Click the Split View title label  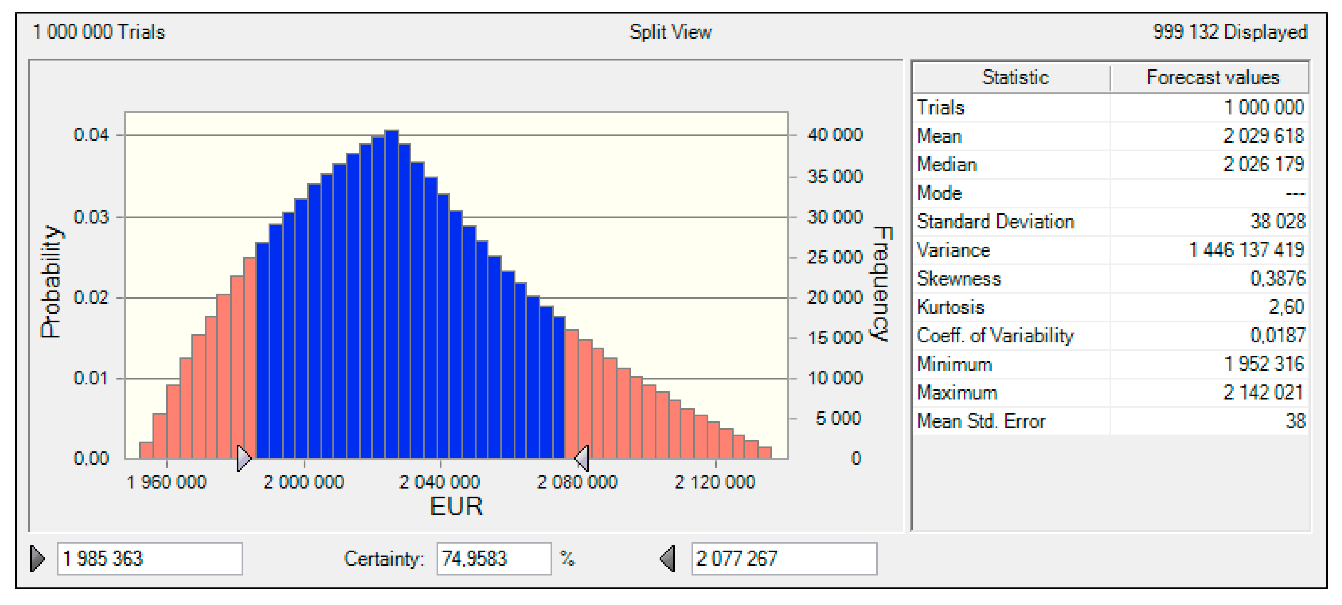(670, 32)
